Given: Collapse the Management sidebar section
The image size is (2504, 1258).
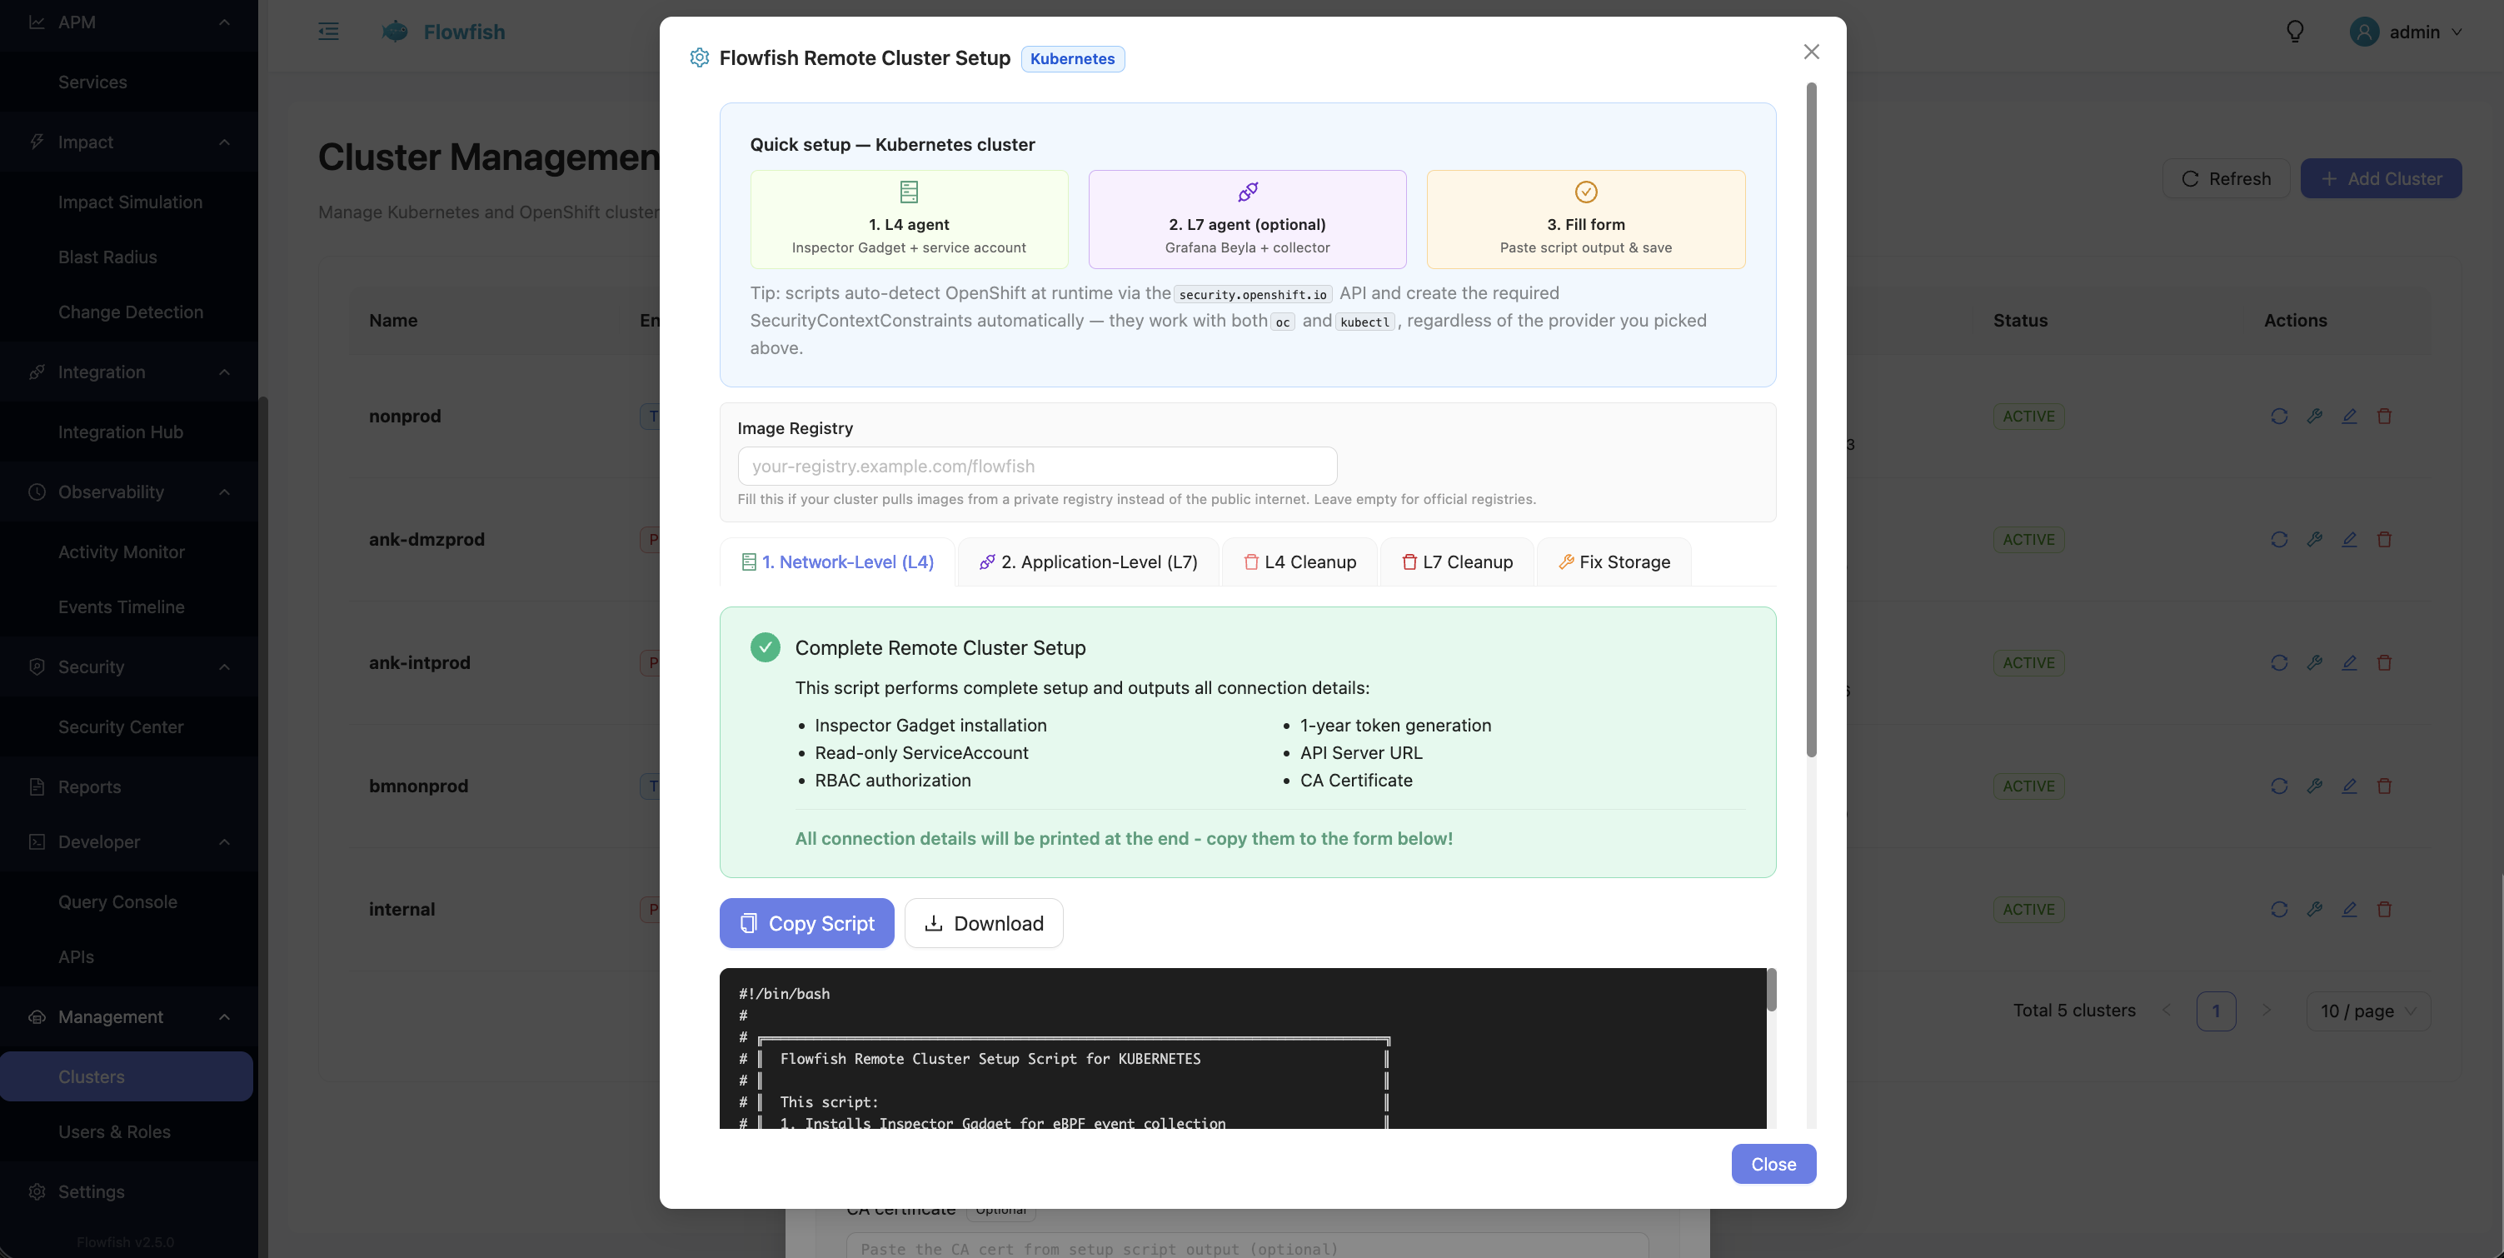Looking at the screenshot, I should 225,1017.
